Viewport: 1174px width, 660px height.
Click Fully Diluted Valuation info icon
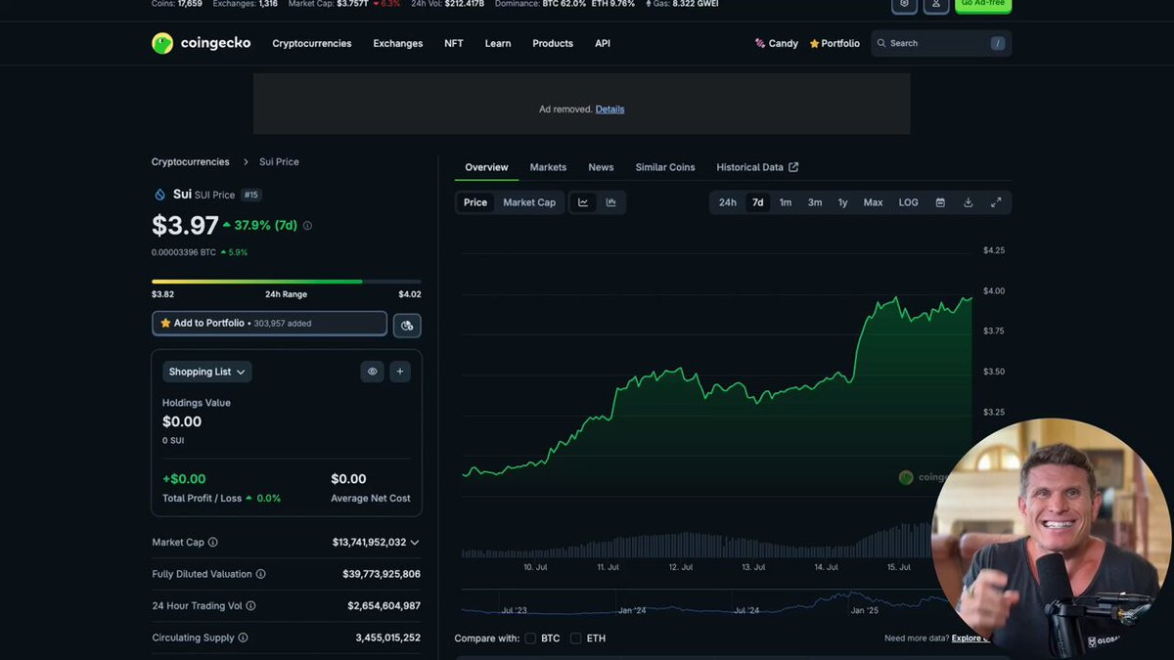(261, 574)
